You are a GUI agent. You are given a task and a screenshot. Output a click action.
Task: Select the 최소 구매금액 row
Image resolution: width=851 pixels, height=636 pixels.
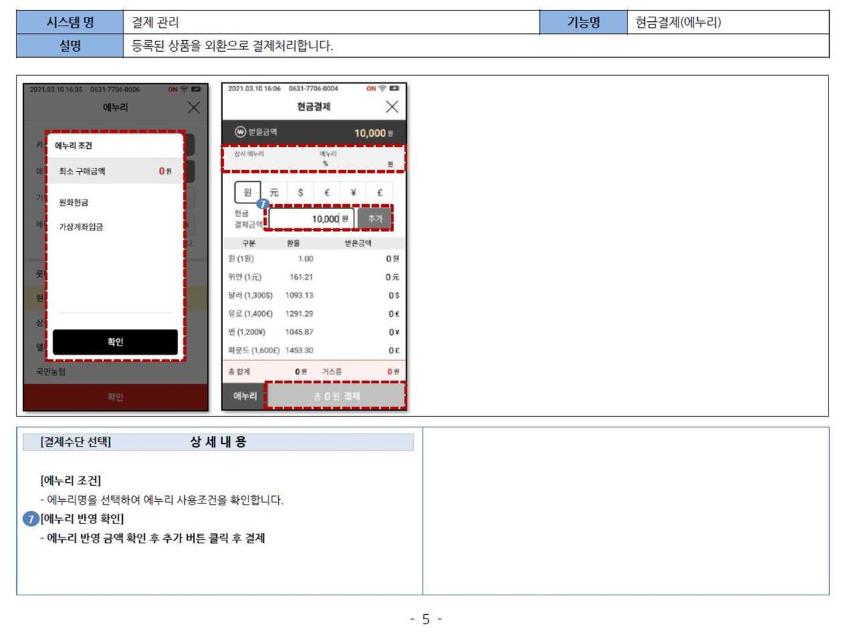(x=115, y=171)
